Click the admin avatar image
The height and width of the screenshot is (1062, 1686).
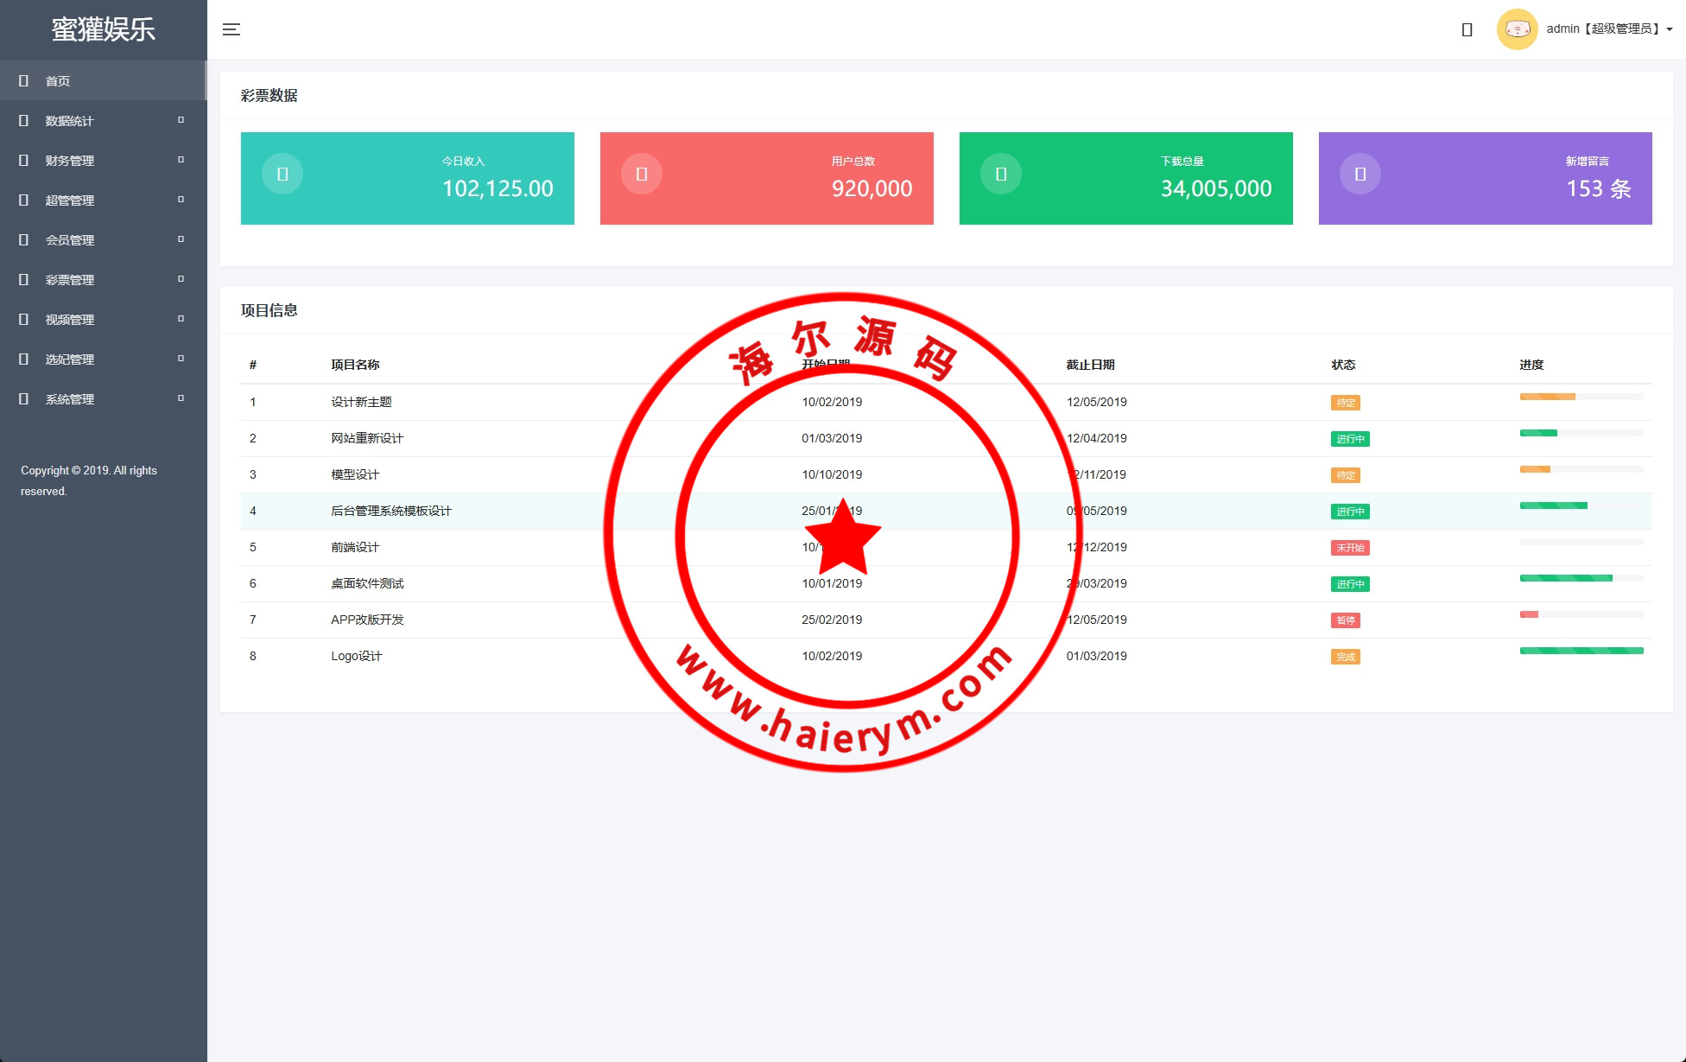1517,29
